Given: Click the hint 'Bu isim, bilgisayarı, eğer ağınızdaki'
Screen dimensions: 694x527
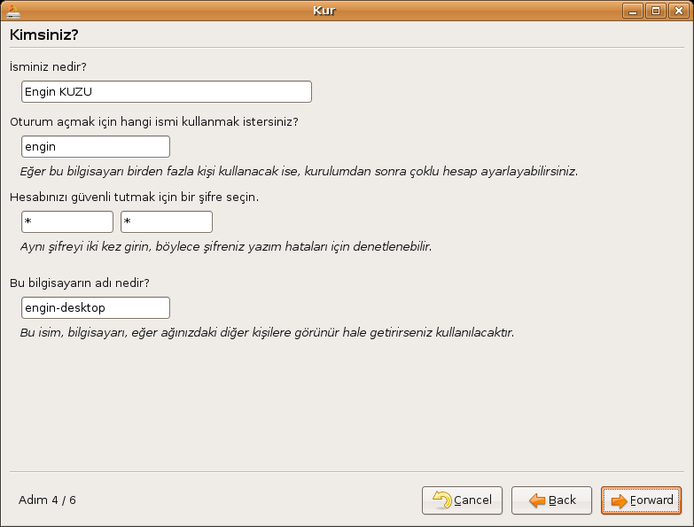Looking at the screenshot, I should pos(267,332).
